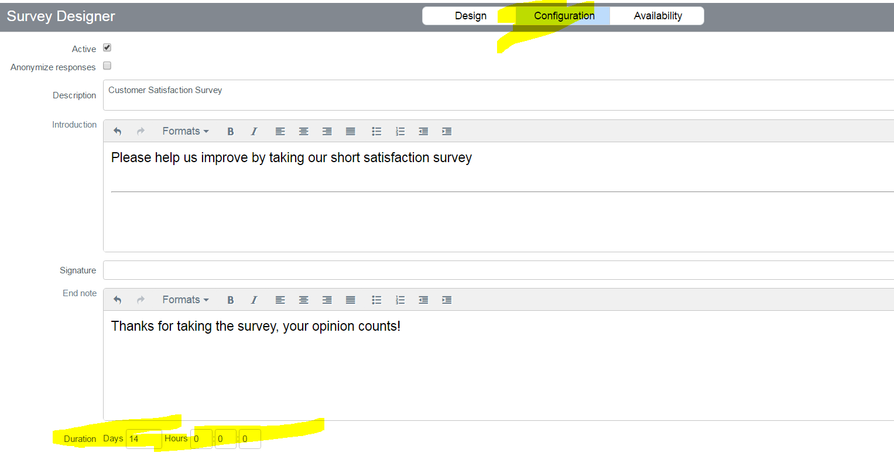Screen dimensions: 894x463
Task: Justify text in the Introduction editor
Action: [x=350, y=131]
